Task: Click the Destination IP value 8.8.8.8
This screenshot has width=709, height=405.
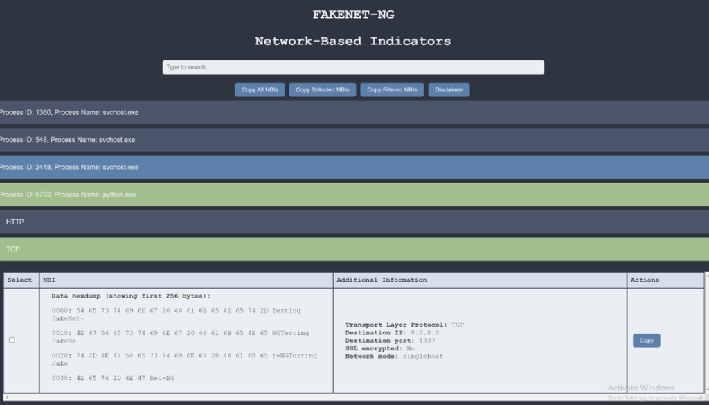Action: (x=426, y=332)
